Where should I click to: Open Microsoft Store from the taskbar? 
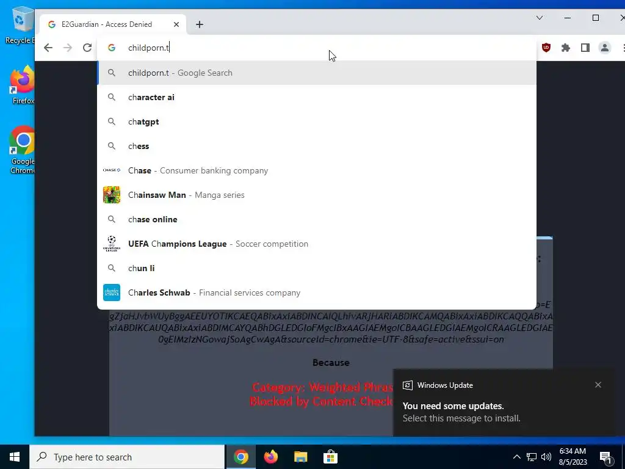click(x=330, y=457)
